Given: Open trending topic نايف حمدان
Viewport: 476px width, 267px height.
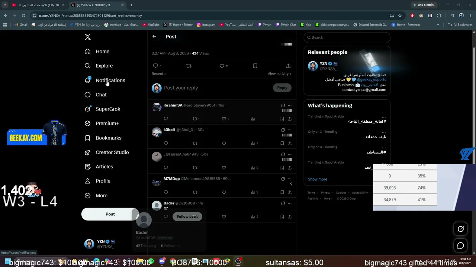Looking at the screenshot, I should (376, 137).
